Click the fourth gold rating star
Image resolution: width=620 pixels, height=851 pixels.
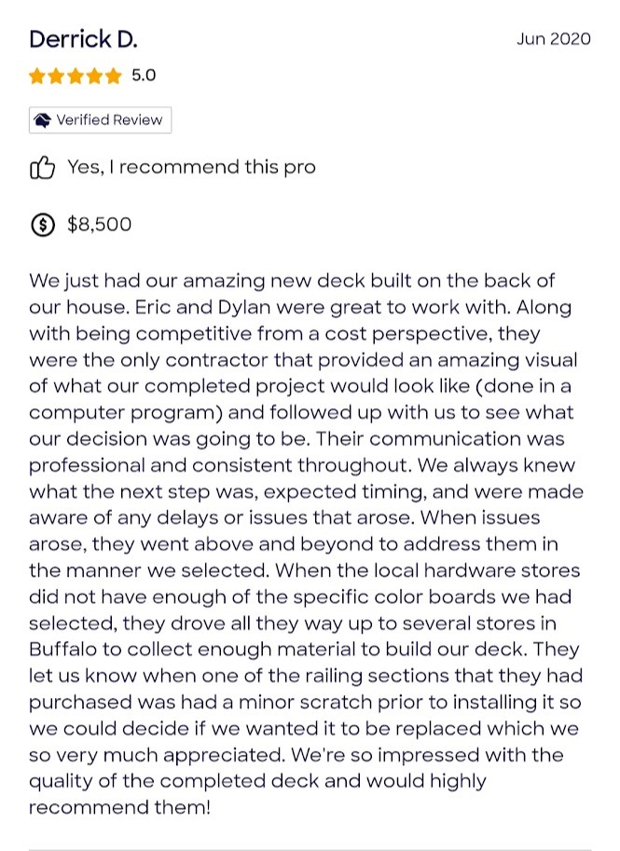pyautogui.click(x=94, y=76)
